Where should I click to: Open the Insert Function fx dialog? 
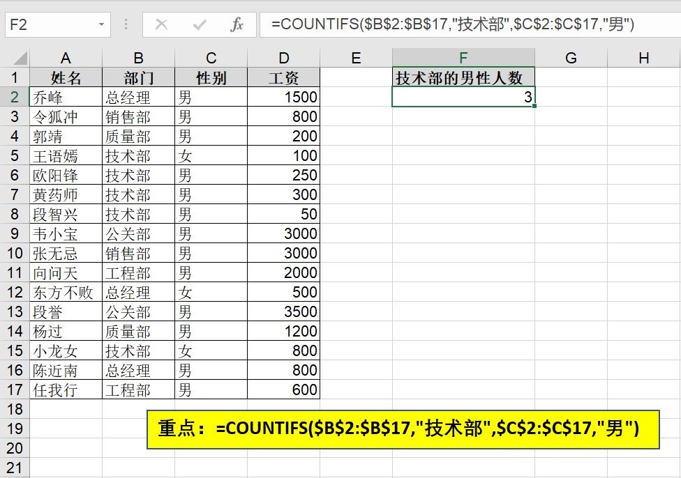pos(237,24)
